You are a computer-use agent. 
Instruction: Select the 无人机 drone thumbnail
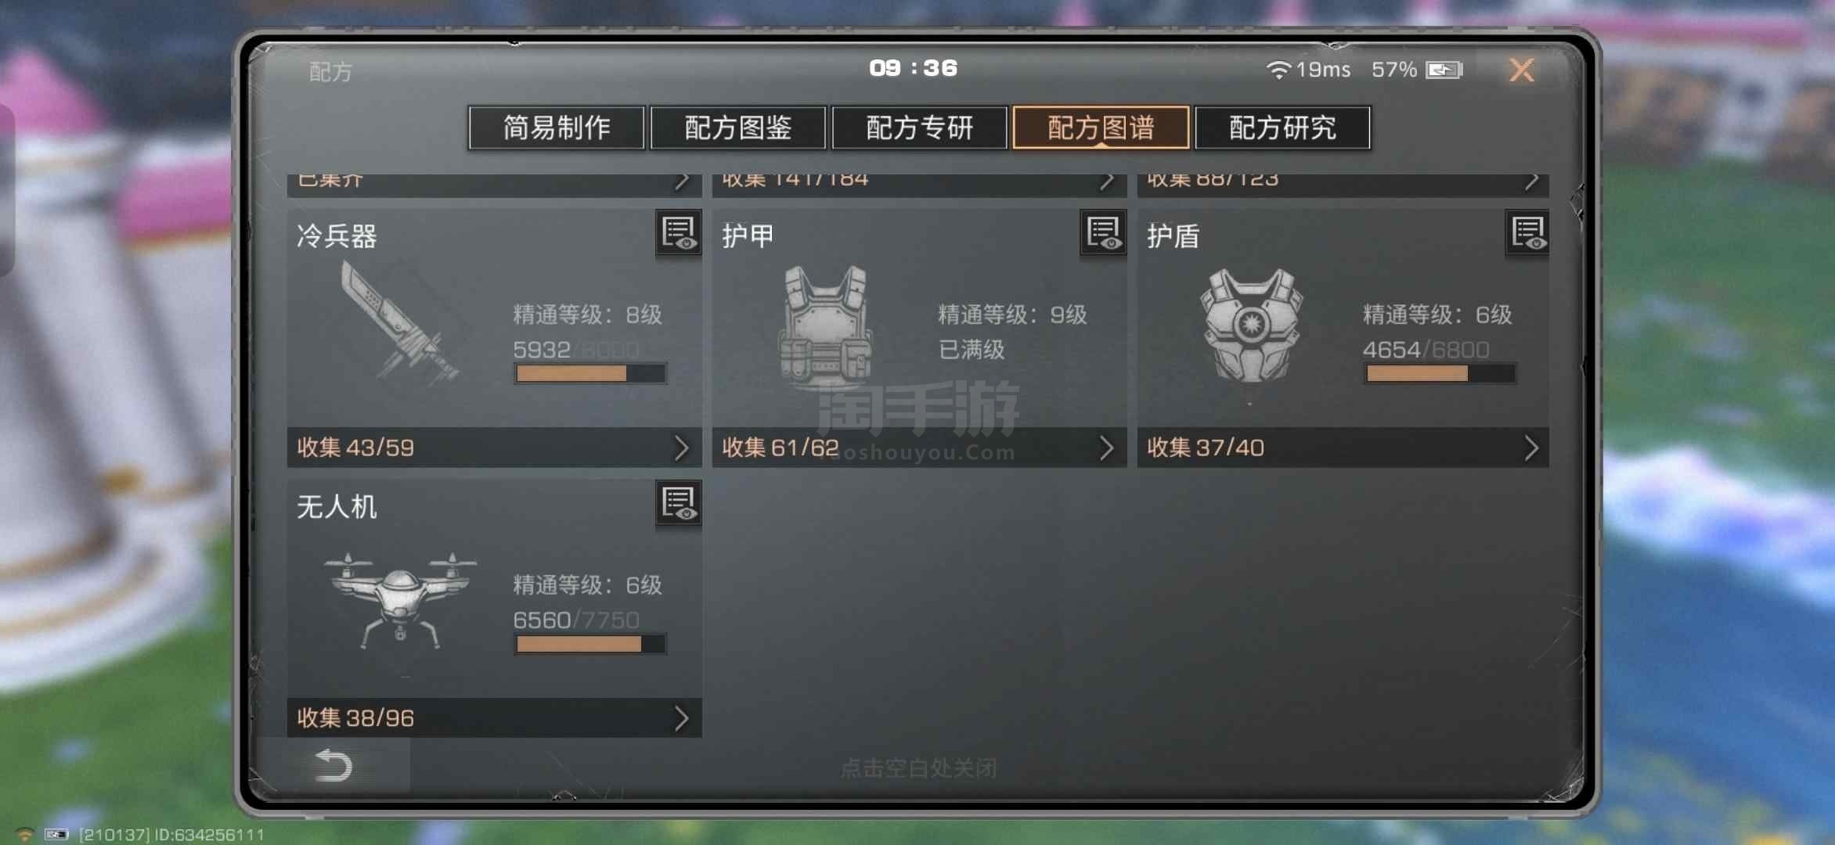pyautogui.click(x=400, y=599)
